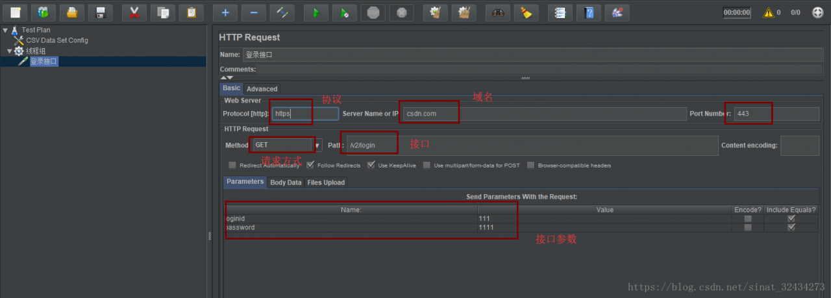Toggle Encode checkbox for loginid row
The width and height of the screenshot is (831, 298).
tap(748, 219)
